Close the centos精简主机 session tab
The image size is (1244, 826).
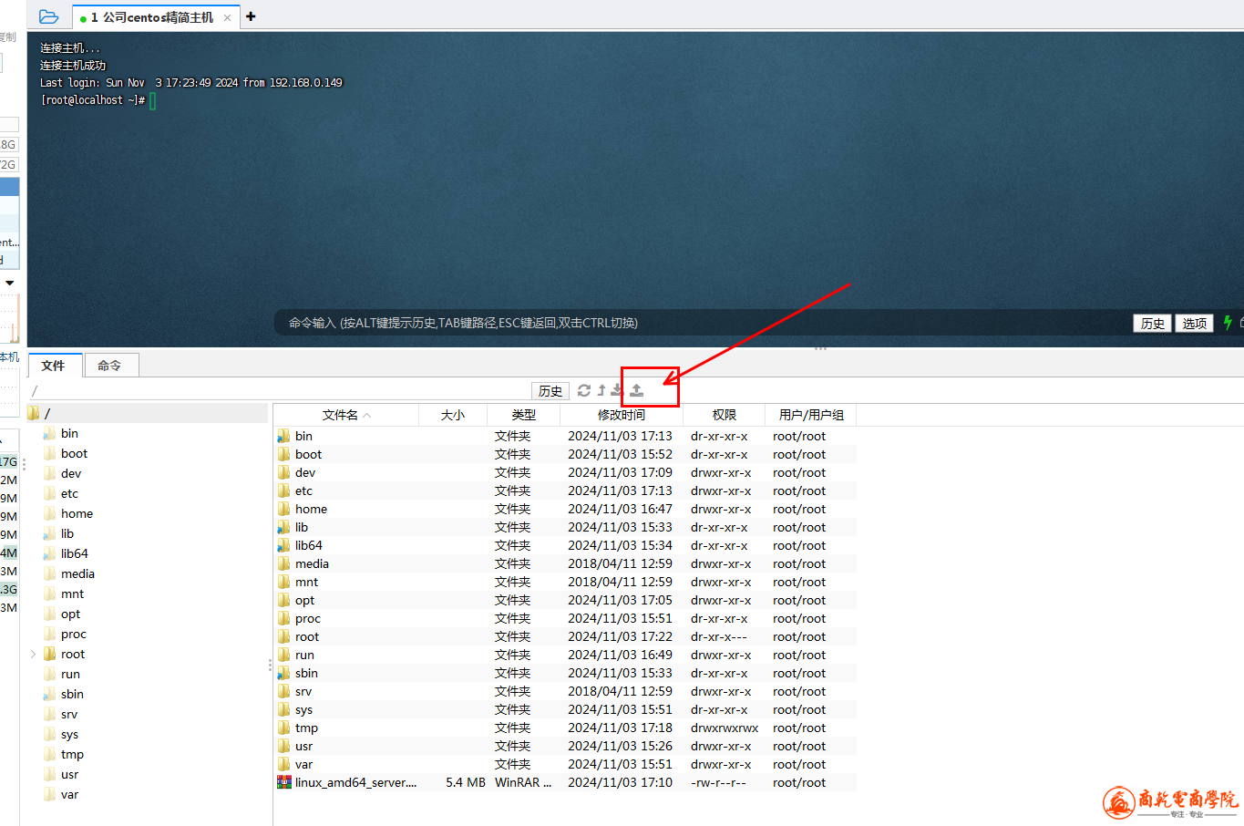tap(227, 17)
